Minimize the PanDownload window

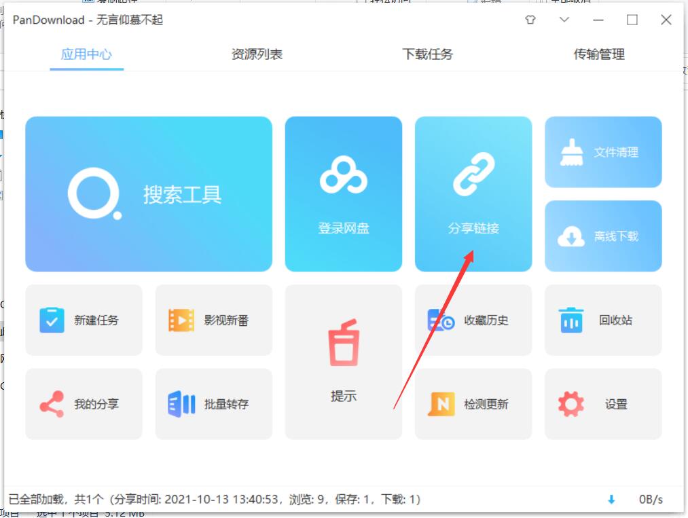[598, 20]
